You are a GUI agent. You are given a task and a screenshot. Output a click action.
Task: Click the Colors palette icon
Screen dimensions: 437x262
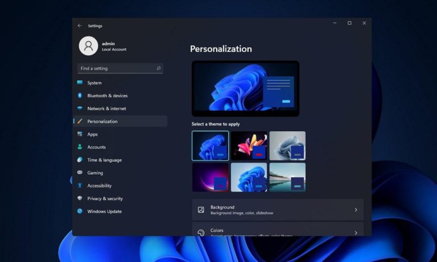(201, 232)
